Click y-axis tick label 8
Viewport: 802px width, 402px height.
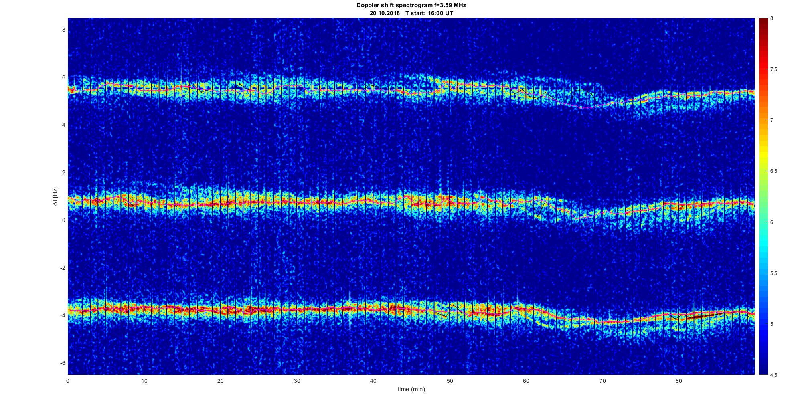[x=63, y=30]
